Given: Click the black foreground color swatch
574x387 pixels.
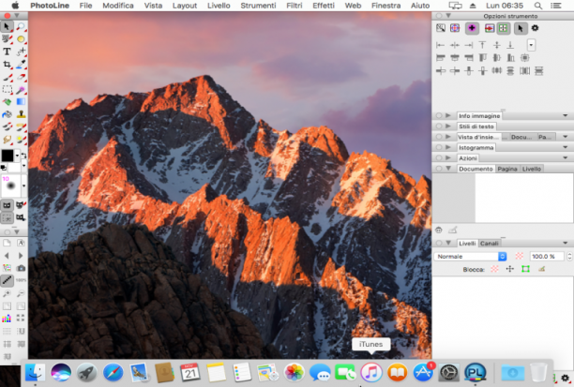Looking at the screenshot, I should click(x=8, y=156).
